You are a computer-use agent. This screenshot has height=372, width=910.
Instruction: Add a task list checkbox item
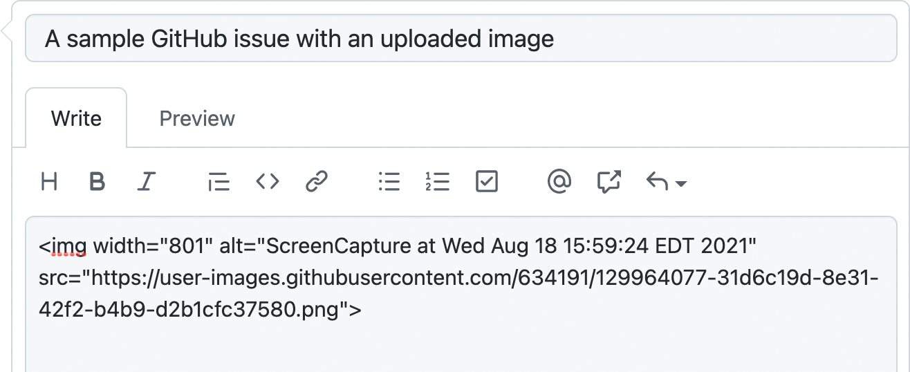[x=487, y=182]
